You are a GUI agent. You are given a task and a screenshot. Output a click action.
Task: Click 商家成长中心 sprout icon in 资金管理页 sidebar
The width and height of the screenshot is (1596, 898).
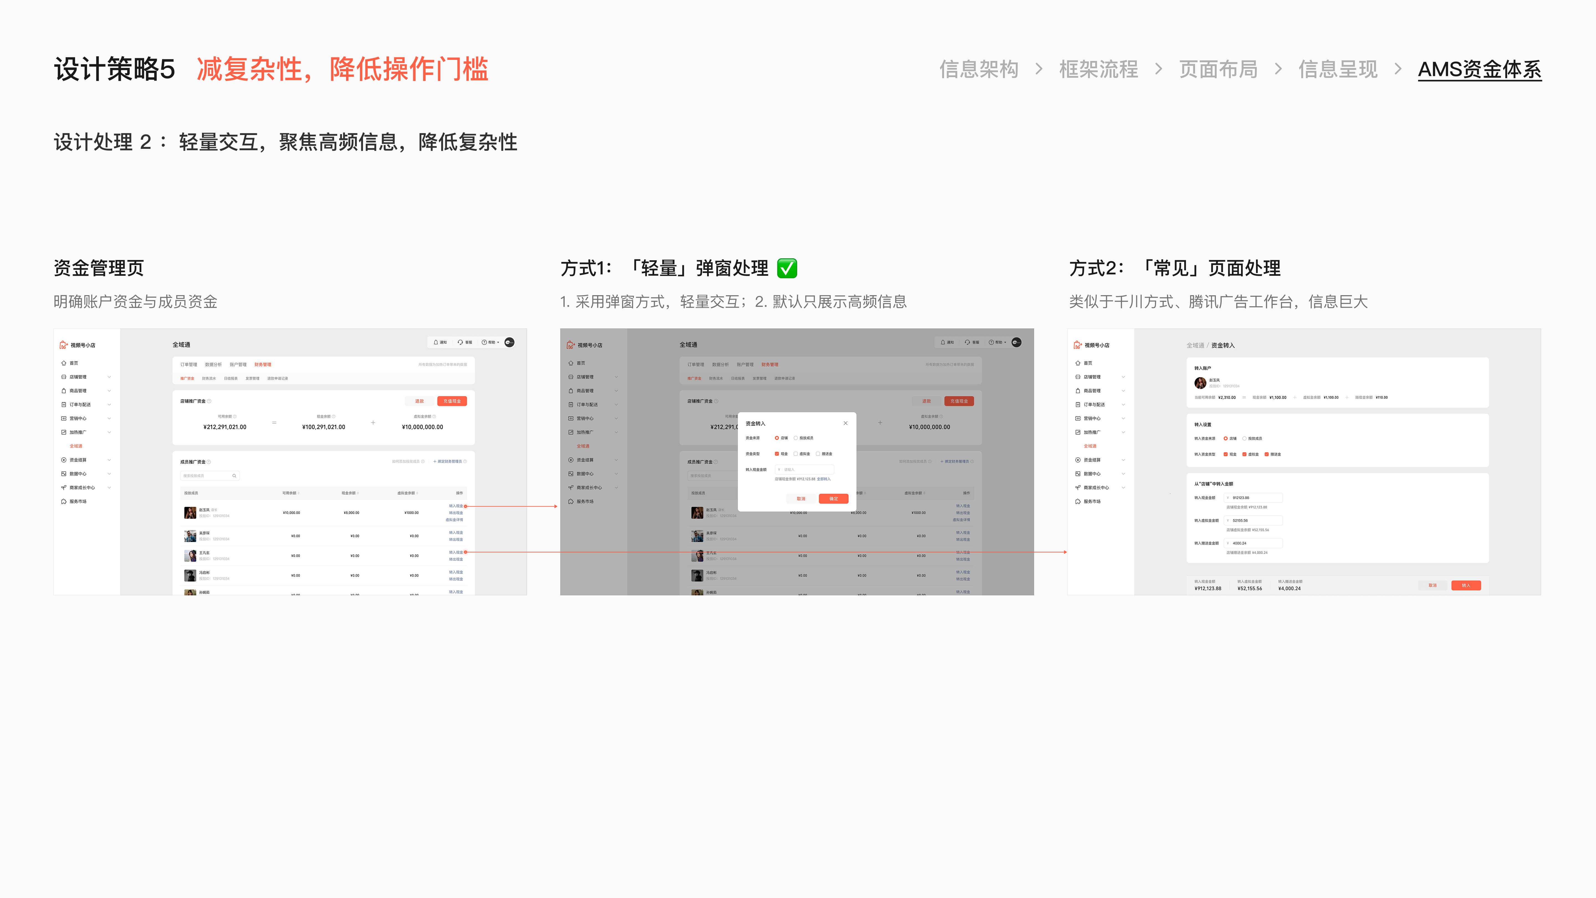click(63, 488)
